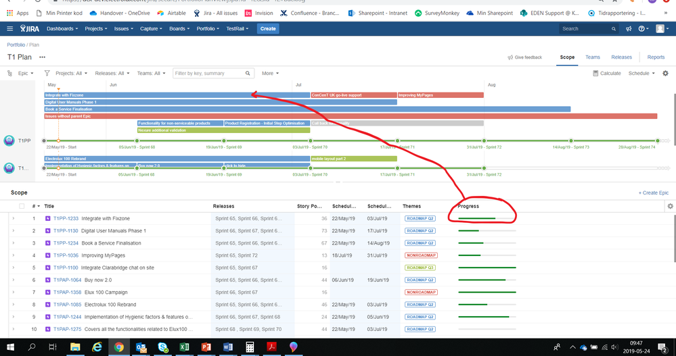The image size is (676, 356).
Task: Open Chrome from the taskbar
Action: pos(119,347)
